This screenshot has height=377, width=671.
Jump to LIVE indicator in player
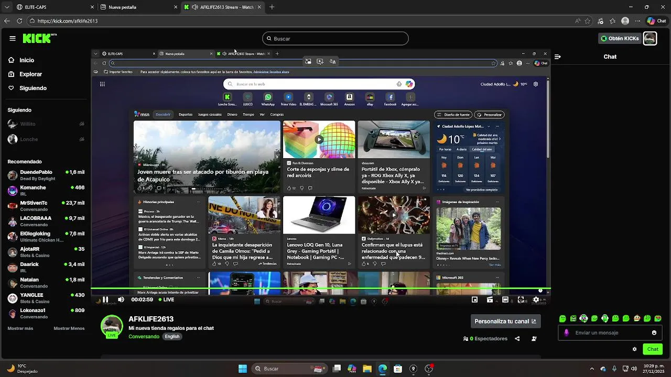(x=166, y=300)
